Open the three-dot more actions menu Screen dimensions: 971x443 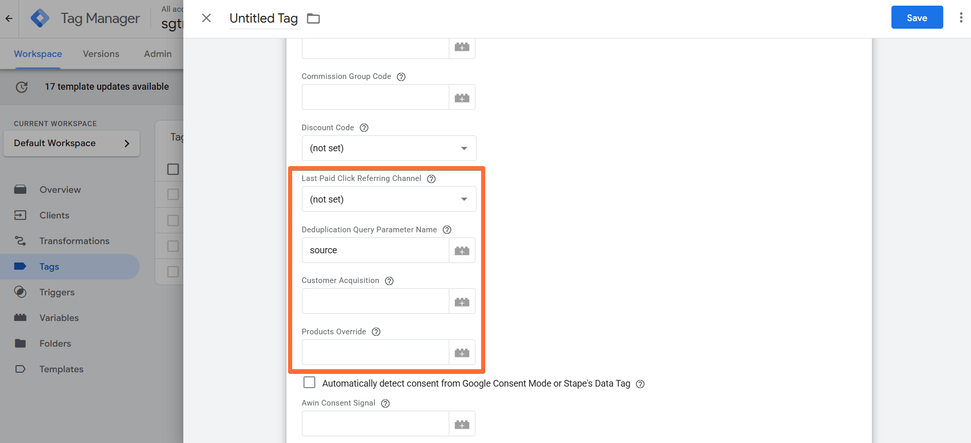pos(961,17)
